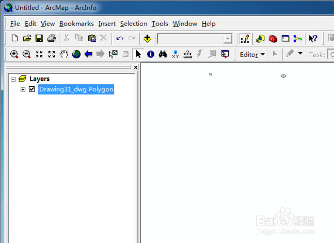Expand the Drawing31_dwg Polygon layer
The image size is (334, 243).
coord(23,89)
